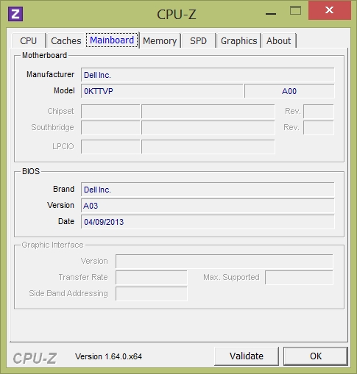Click the LPCIO label
Image resolution: width=357 pixels, height=374 pixels.
coord(63,146)
